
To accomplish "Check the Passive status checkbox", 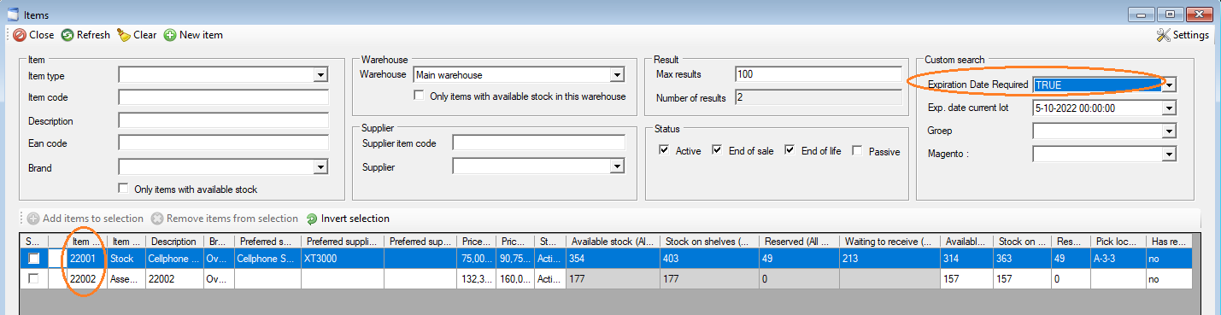I will coord(857,150).
